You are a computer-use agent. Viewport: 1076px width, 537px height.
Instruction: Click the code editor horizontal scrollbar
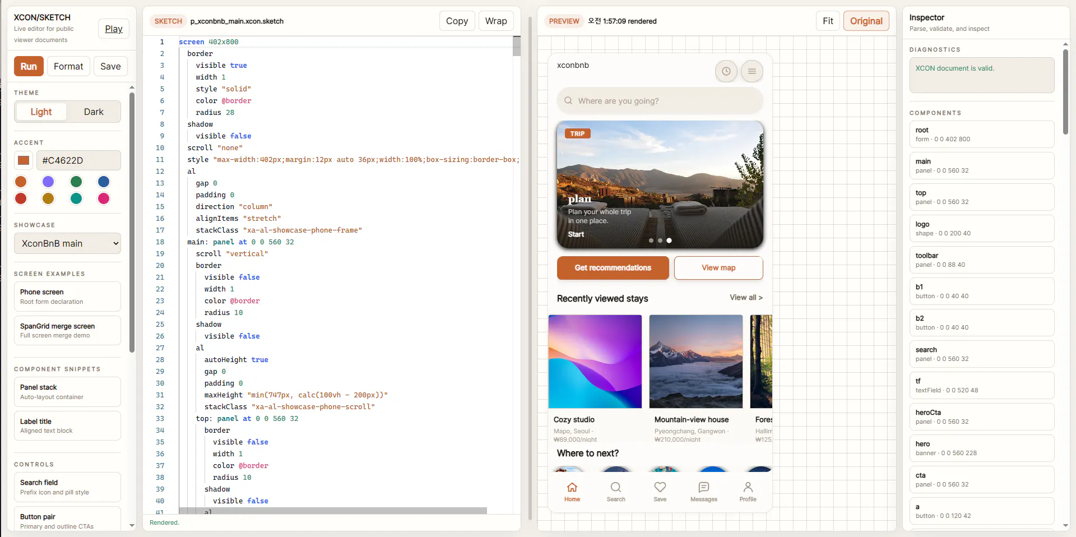[x=333, y=511]
